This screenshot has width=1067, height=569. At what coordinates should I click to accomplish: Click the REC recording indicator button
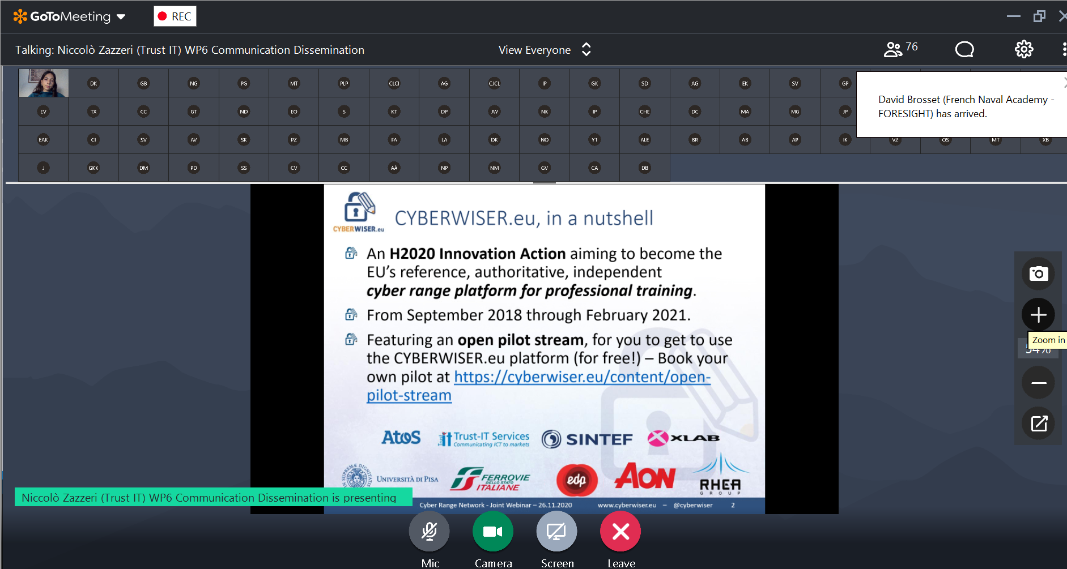pyautogui.click(x=175, y=16)
